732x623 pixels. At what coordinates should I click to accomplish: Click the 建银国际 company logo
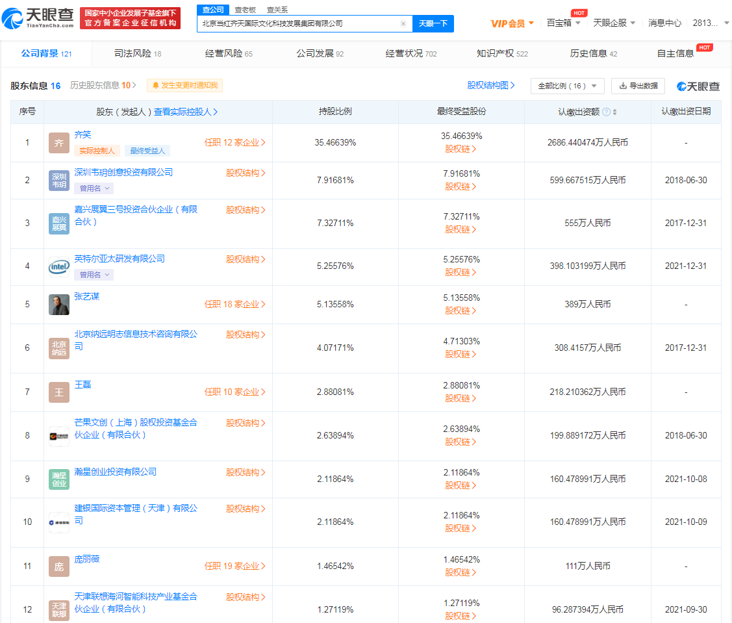click(59, 522)
